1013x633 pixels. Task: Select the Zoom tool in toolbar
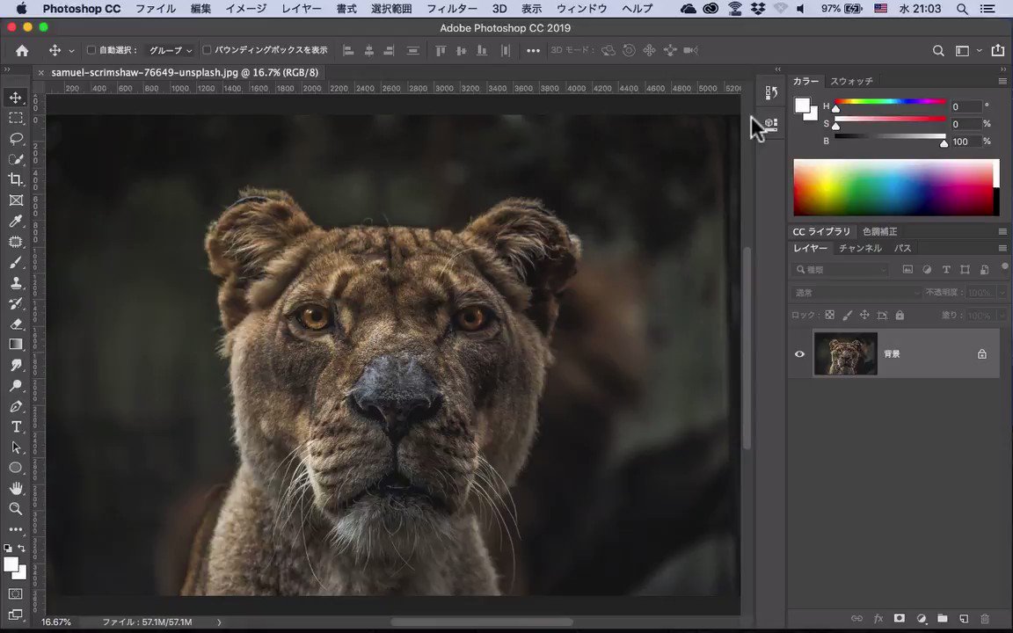[16, 509]
